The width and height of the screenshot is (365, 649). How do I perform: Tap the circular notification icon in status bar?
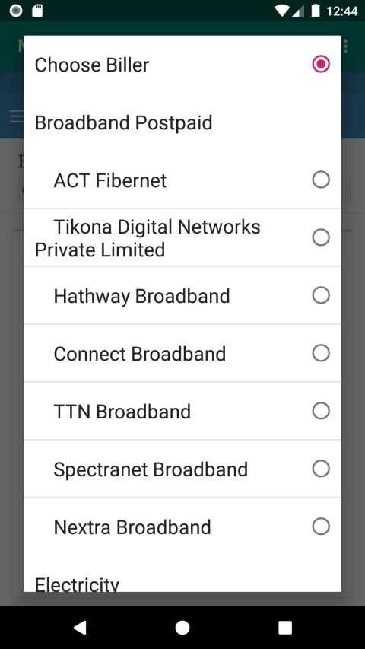click(16, 11)
